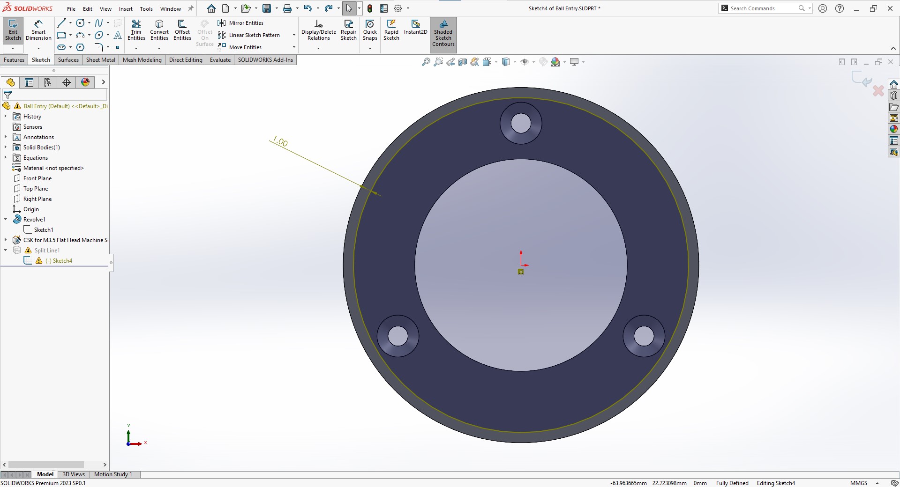900x487 pixels.
Task: Open the Tools menu
Action: pos(146,8)
